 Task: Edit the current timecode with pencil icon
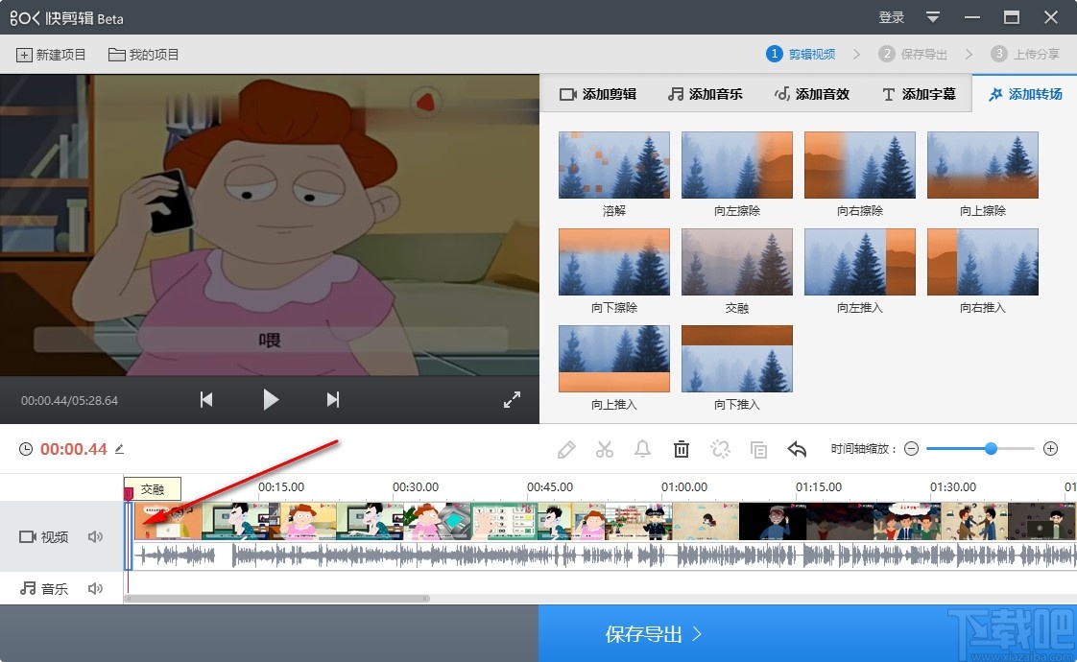point(120,449)
